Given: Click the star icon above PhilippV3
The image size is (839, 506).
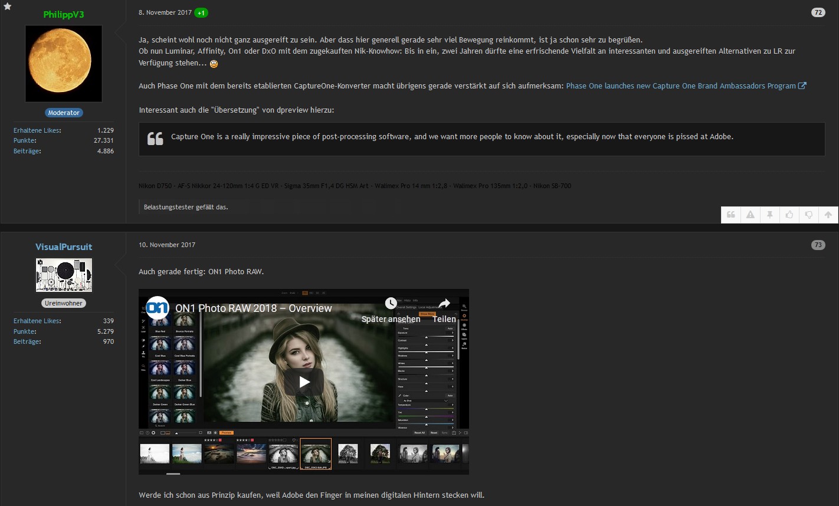Looking at the screenshot, I should click(x=8, y=6).
